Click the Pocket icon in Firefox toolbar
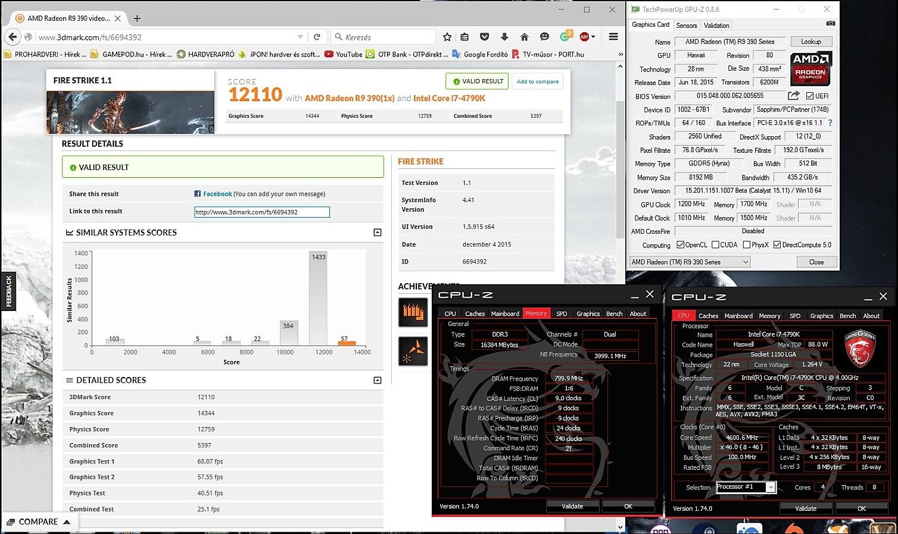The width and height of the screenshot is (898, 534). (485, 37)
